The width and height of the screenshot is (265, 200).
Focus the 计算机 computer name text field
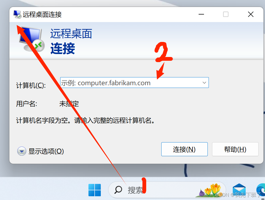[134, 83]
